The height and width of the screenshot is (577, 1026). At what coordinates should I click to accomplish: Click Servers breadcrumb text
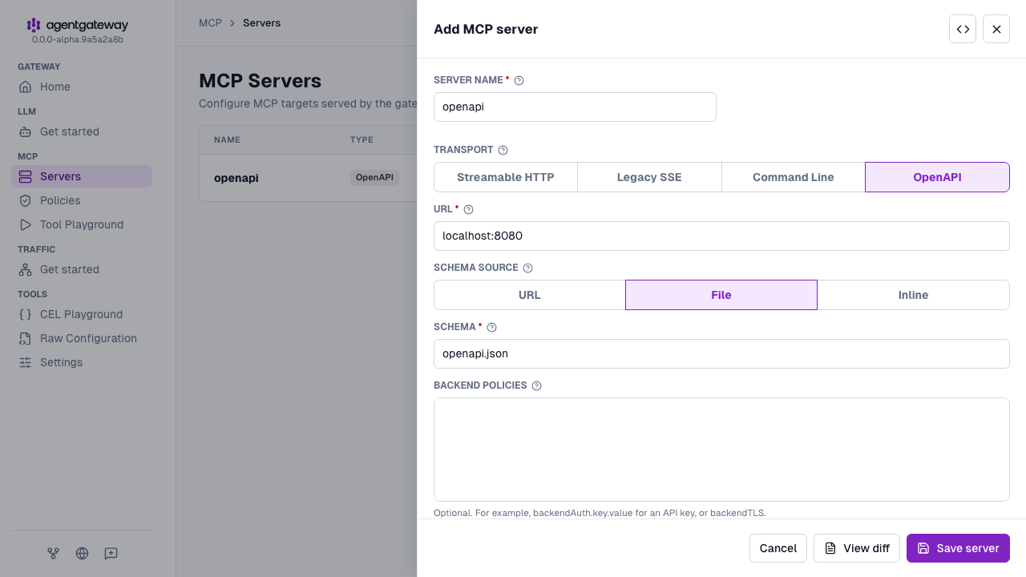(x=262, y=22)
